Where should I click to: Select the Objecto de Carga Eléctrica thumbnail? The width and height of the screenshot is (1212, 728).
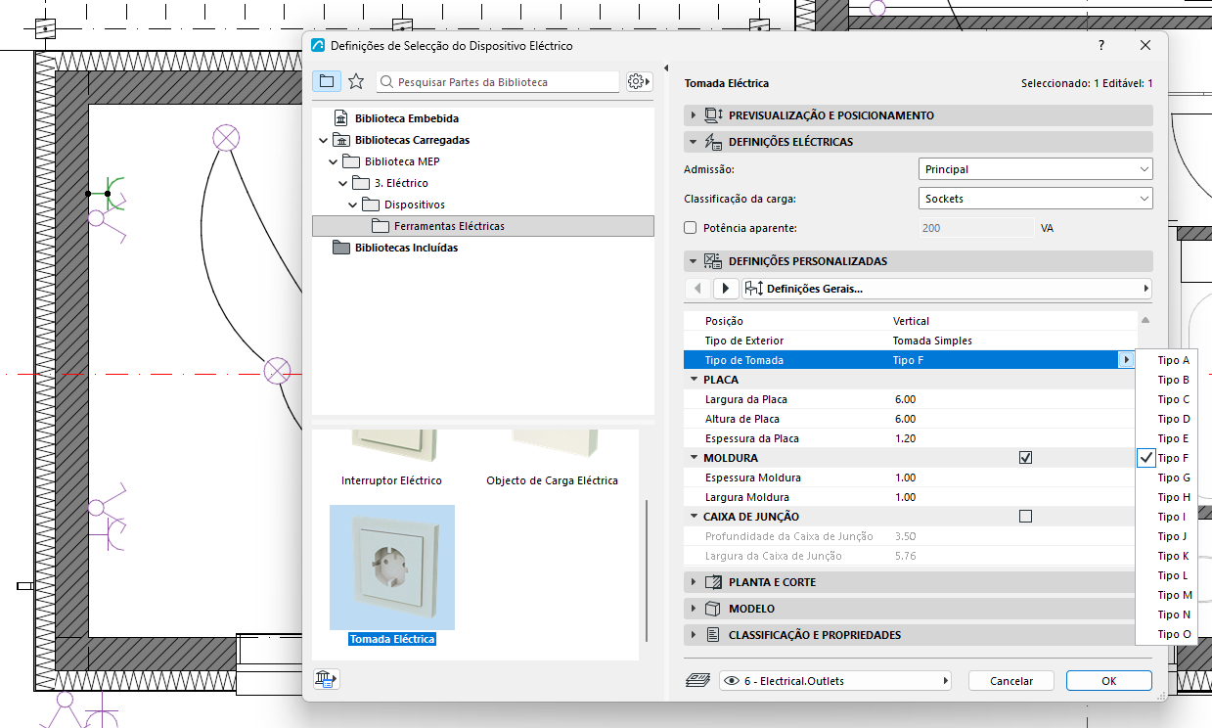pyautogui.click(x=552, y=458)
